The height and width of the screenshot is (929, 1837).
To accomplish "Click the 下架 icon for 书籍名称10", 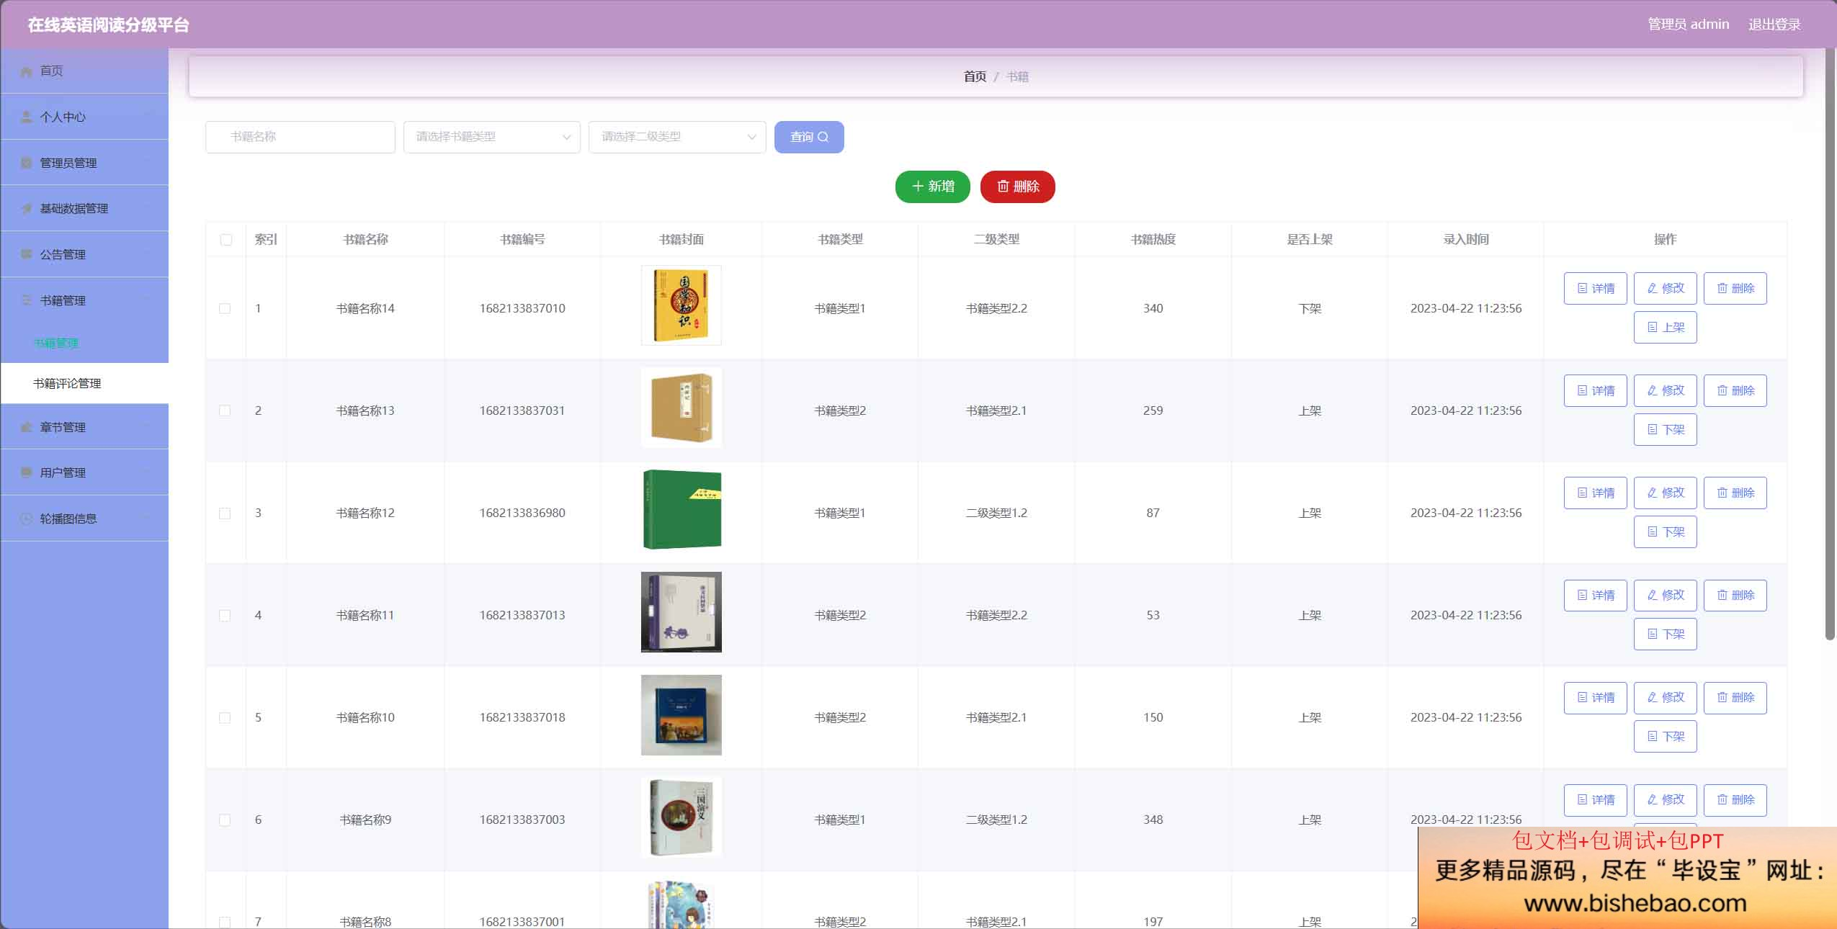I will tap(1653, 736).
